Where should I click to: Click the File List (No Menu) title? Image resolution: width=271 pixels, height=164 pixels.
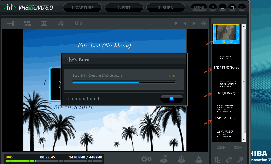104,45
